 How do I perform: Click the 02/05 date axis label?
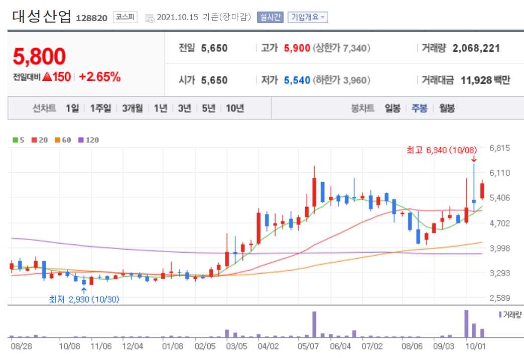coord(205,346)
